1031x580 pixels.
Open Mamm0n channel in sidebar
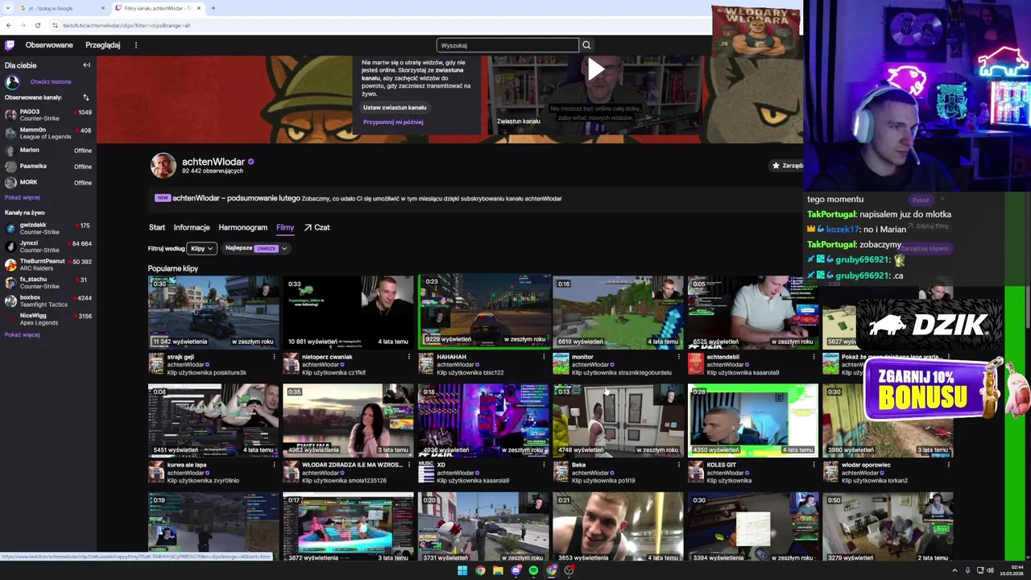48,133
